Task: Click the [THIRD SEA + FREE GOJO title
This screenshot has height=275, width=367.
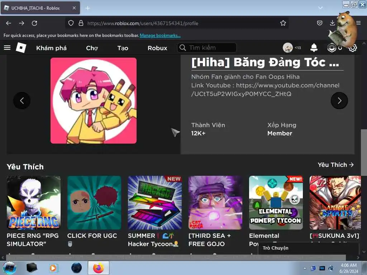Action: (x=210, y=240)
